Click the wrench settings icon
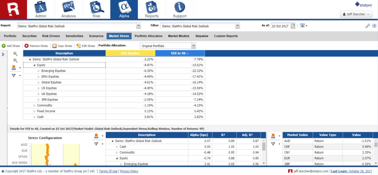 (367, 26)
